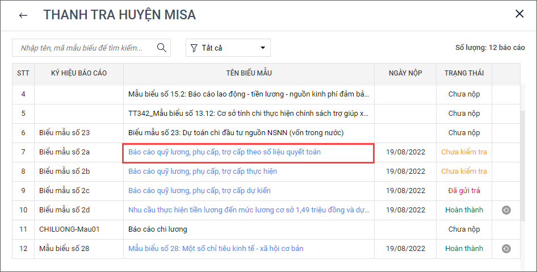537x272 pixels.
Task: Click the undo icon on row 12
Action: coord(506,249)
